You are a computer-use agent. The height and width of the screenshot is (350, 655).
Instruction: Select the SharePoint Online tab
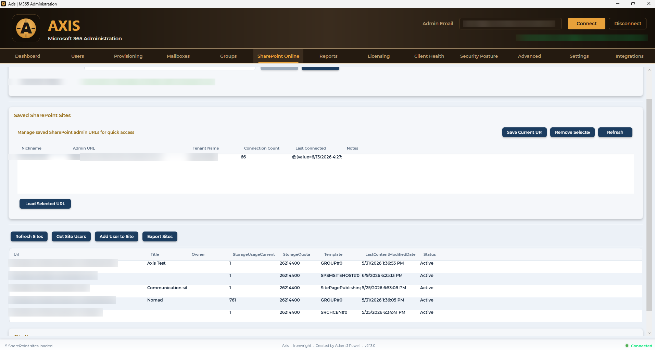278,56
